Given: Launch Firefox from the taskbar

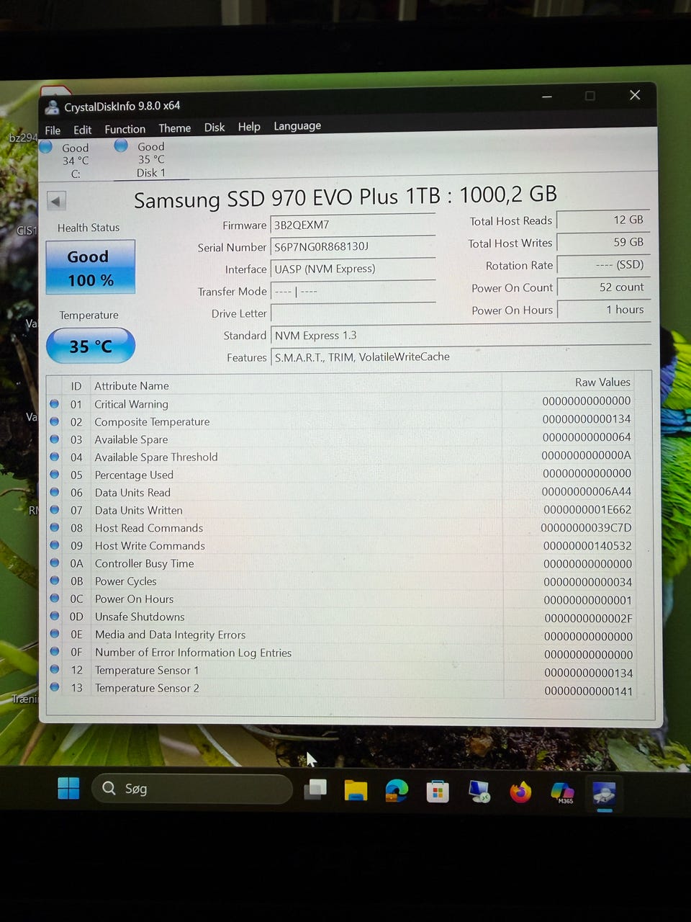Looking at the screenshot, I should tap(520, 792).
